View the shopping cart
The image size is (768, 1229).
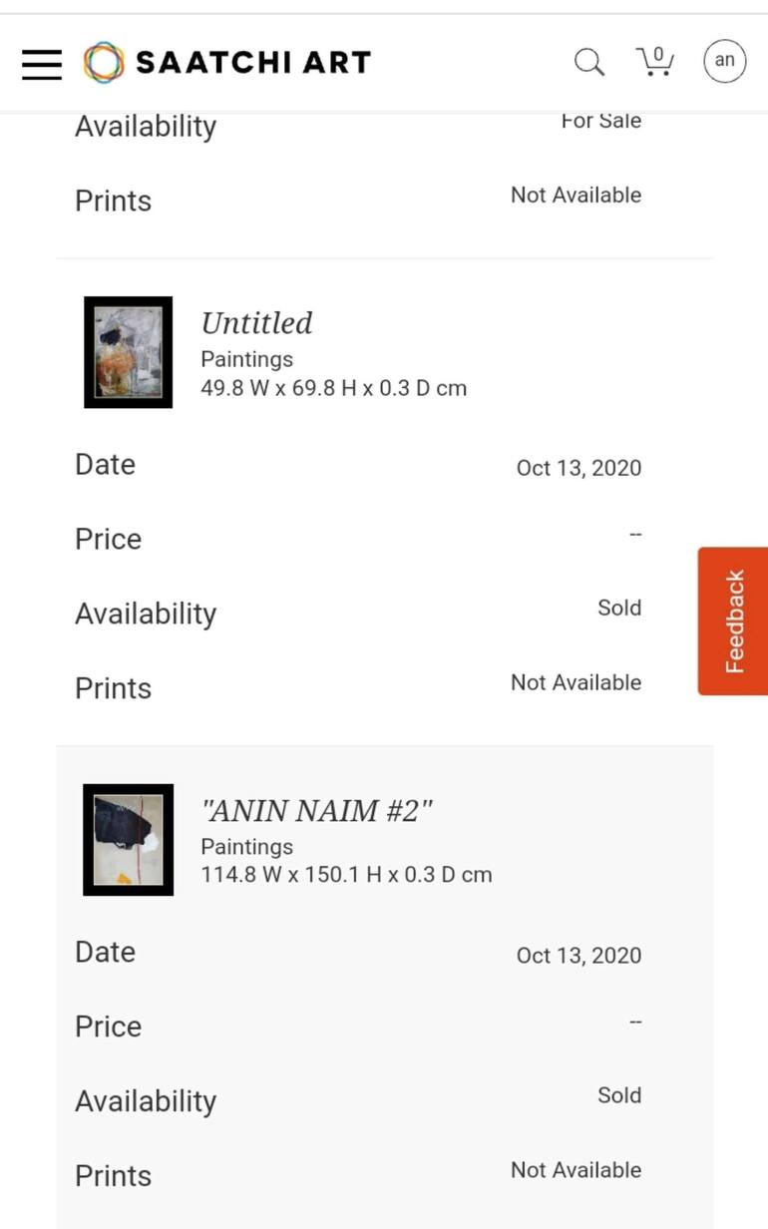click(x=655, y=62)
